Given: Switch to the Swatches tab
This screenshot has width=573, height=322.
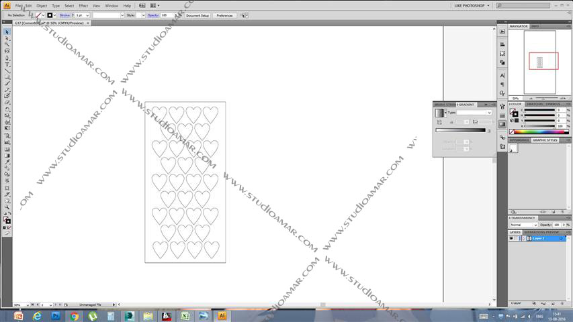Looking at the screenshot, I should [535, 104].
